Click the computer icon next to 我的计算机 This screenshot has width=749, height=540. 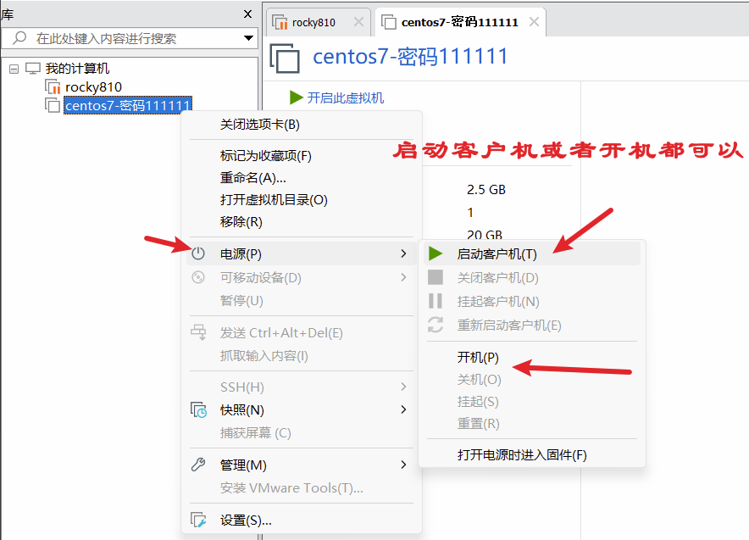point(33,68)
